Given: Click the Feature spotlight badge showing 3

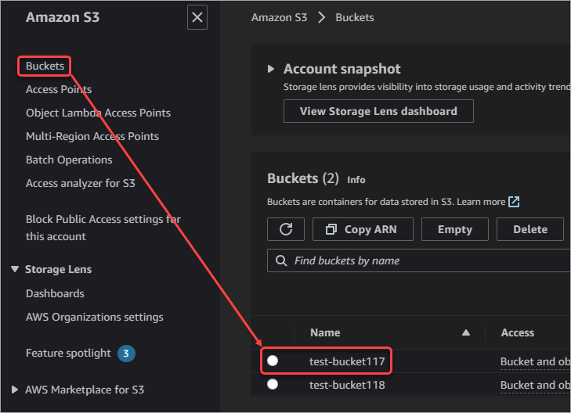Looking at the screenshot, I should click(x=126, y=354).
